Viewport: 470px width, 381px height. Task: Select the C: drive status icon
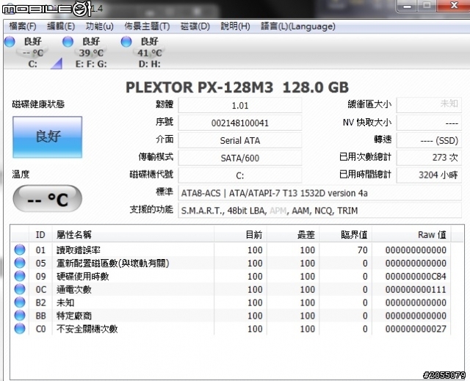click(x=10, y=42)
